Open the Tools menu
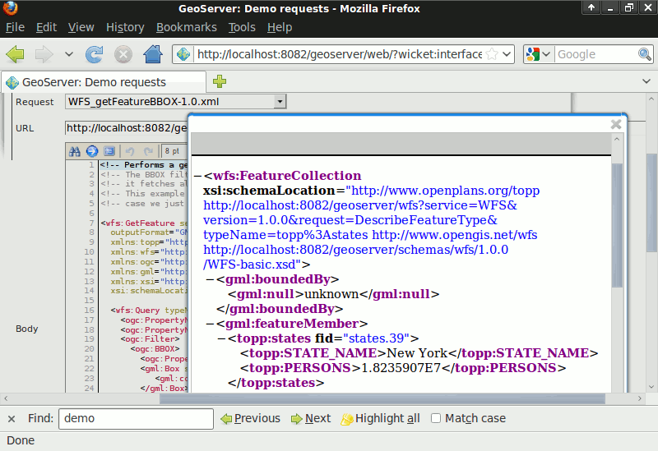Viewport: 658px width, 451px height. pyautogui.click(x=242, y=27)
